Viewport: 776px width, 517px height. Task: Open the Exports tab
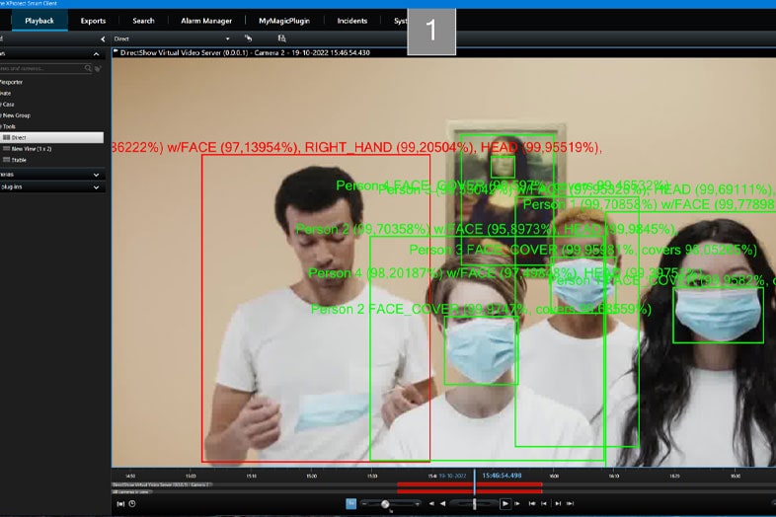tap(93, 21)
